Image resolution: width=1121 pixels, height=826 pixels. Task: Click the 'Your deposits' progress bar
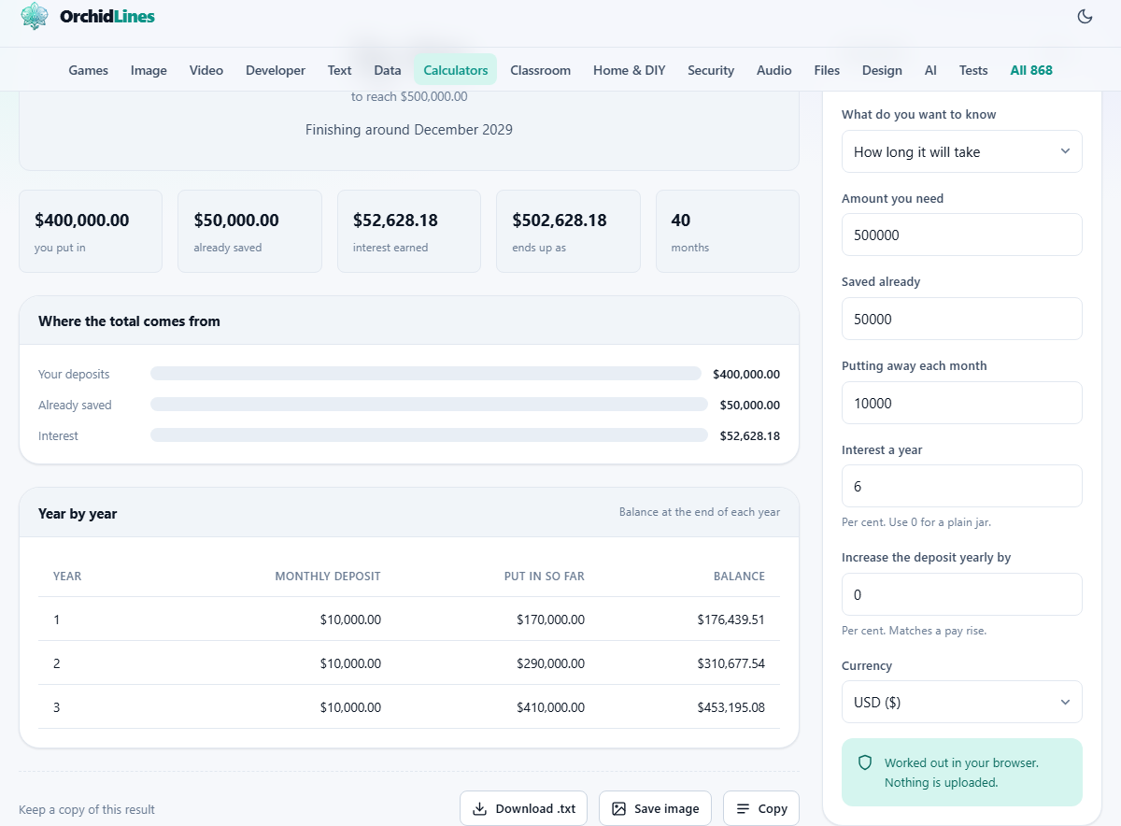[x=426, y=374]
